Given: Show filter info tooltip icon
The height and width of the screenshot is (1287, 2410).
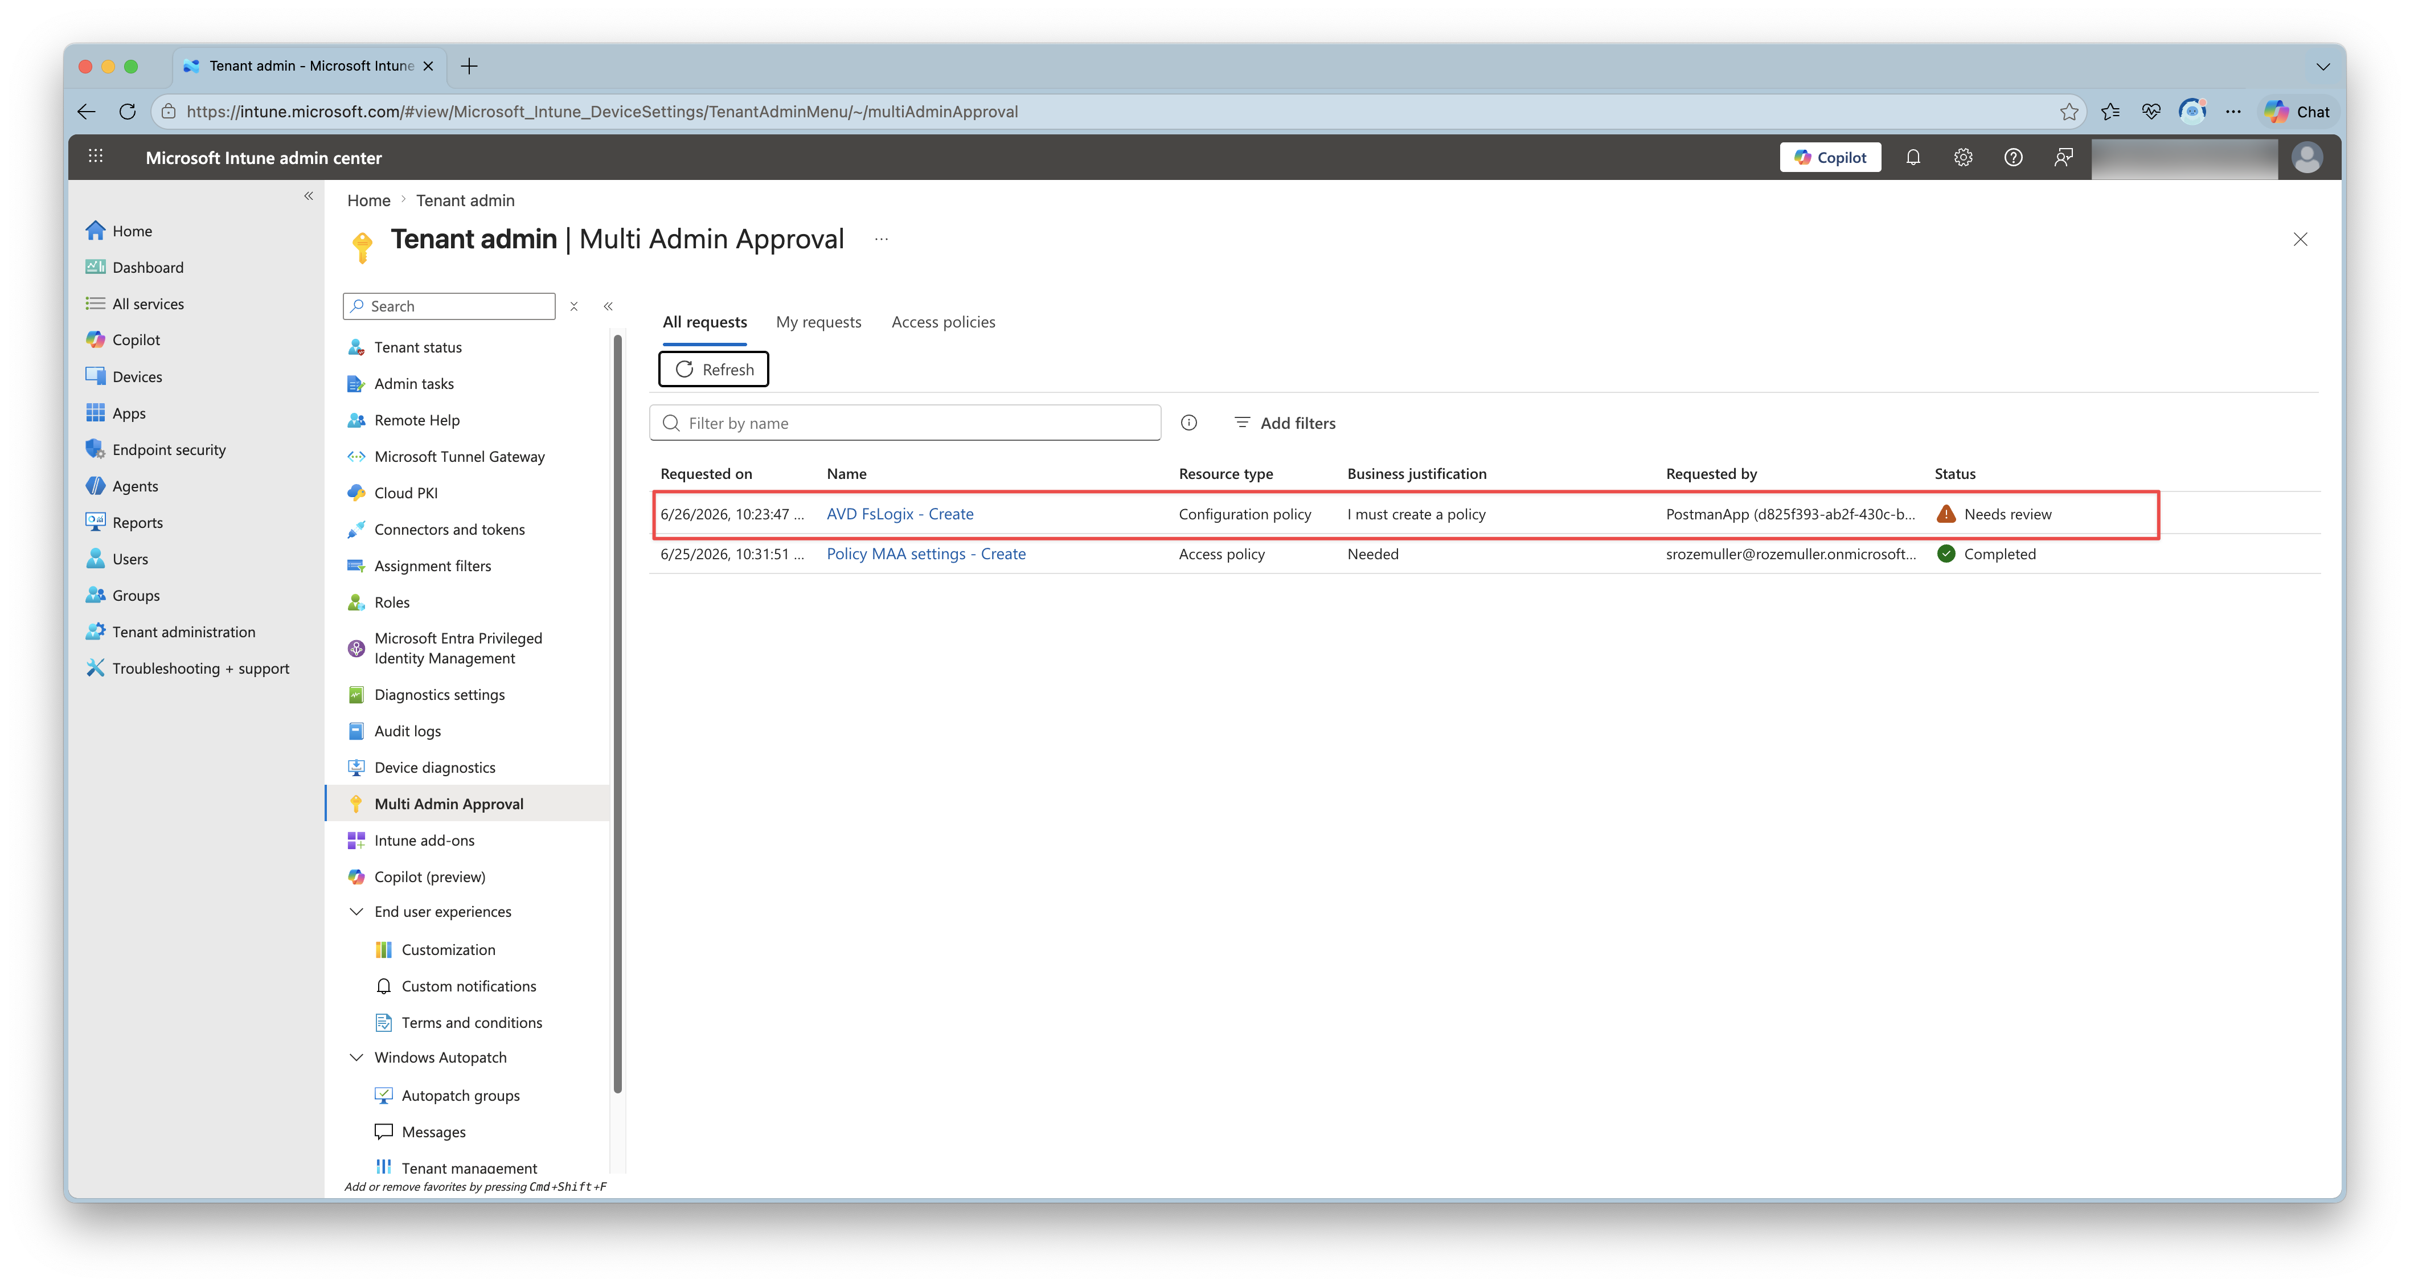Looking at the screenshot, I should 1189,423.
